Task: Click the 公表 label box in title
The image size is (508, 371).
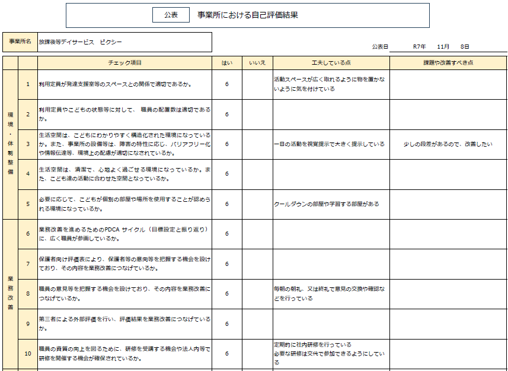Action: [x=171, y=15]
